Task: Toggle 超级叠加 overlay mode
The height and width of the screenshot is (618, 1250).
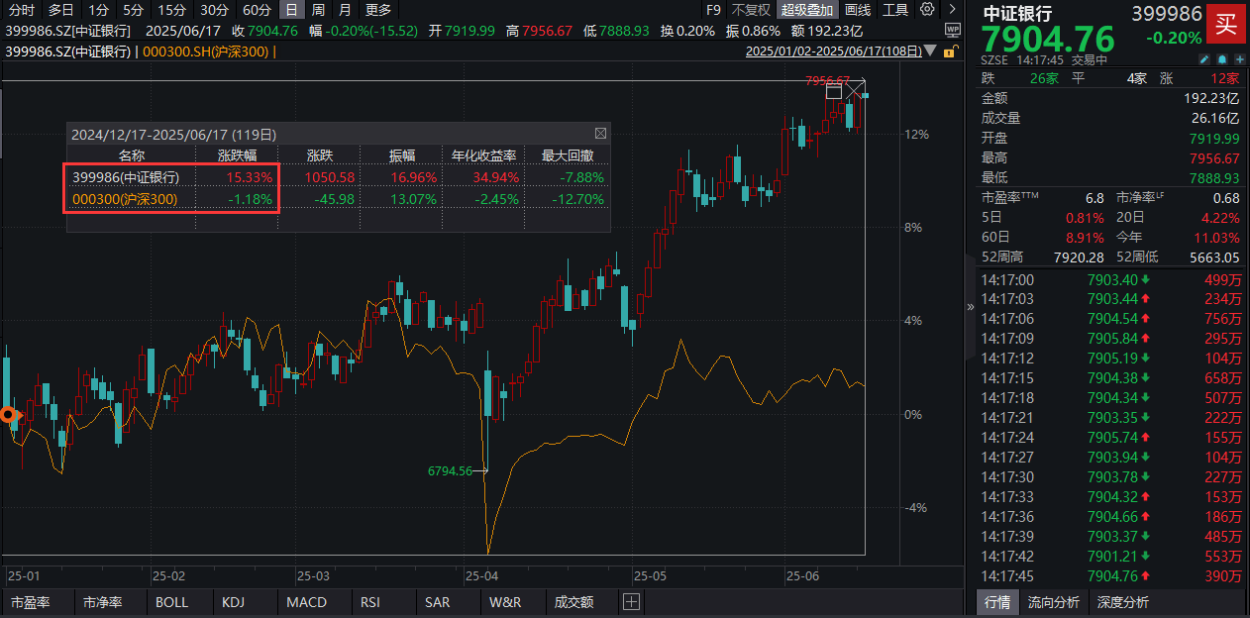Action: (807, 9)
